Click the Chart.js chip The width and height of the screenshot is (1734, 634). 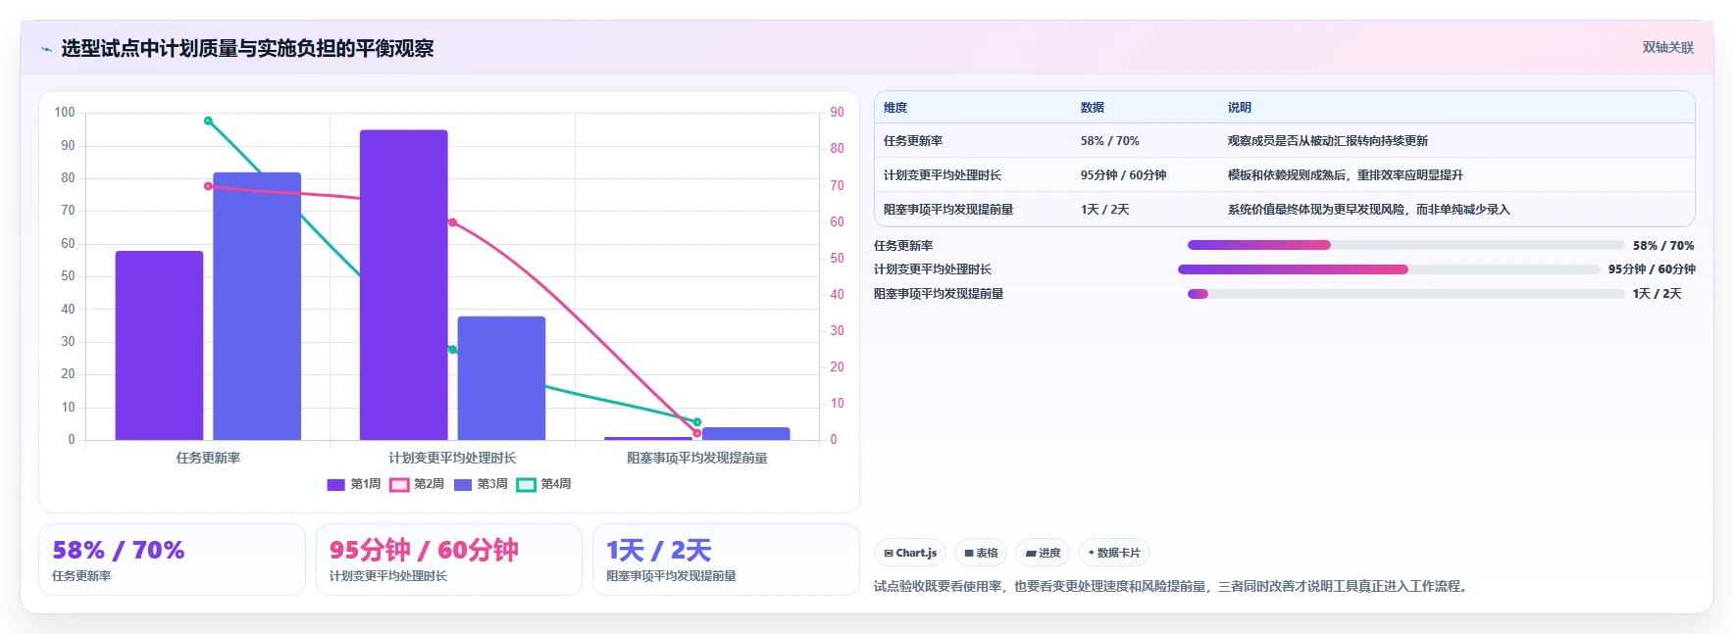[x=910, y=553]
